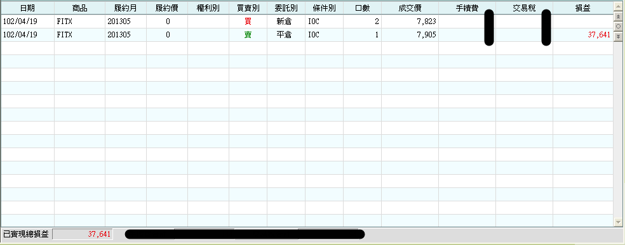Screen dimensions: 625x245
Task: Click the 商品 column header
Action: 80,8
